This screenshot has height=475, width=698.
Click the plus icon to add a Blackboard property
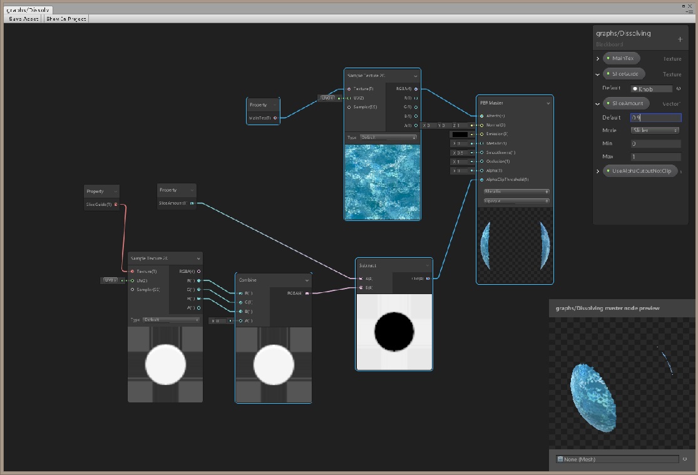pyautogui.click(x=680, y=39)
